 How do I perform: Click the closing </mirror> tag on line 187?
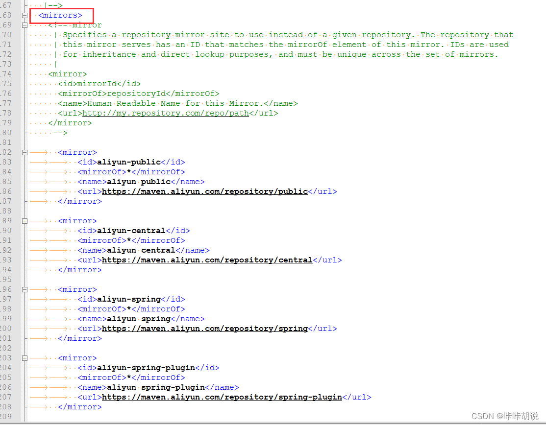(80, 201)
